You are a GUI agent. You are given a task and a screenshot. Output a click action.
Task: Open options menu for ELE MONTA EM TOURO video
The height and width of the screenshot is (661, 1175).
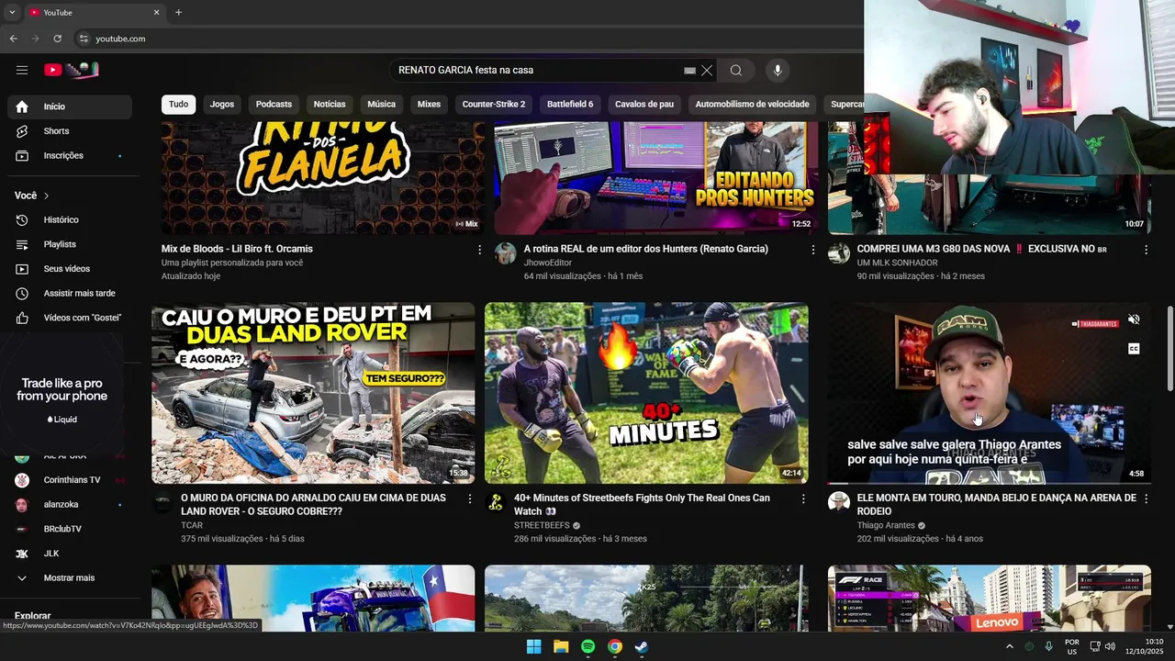coord(1146,499)
